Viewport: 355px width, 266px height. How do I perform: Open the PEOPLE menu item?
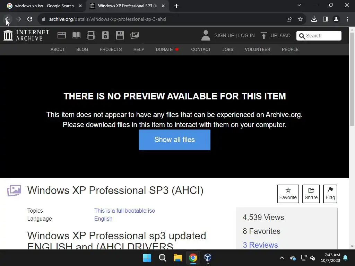click(290, 49)
